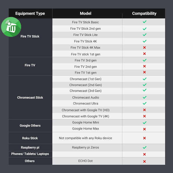
Task: Click the green trash-can logo icon
Action: pyautogui.click(x=11, y=27)
